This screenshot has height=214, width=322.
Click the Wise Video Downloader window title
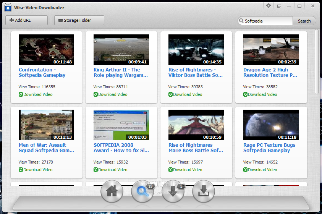[39, 8]
